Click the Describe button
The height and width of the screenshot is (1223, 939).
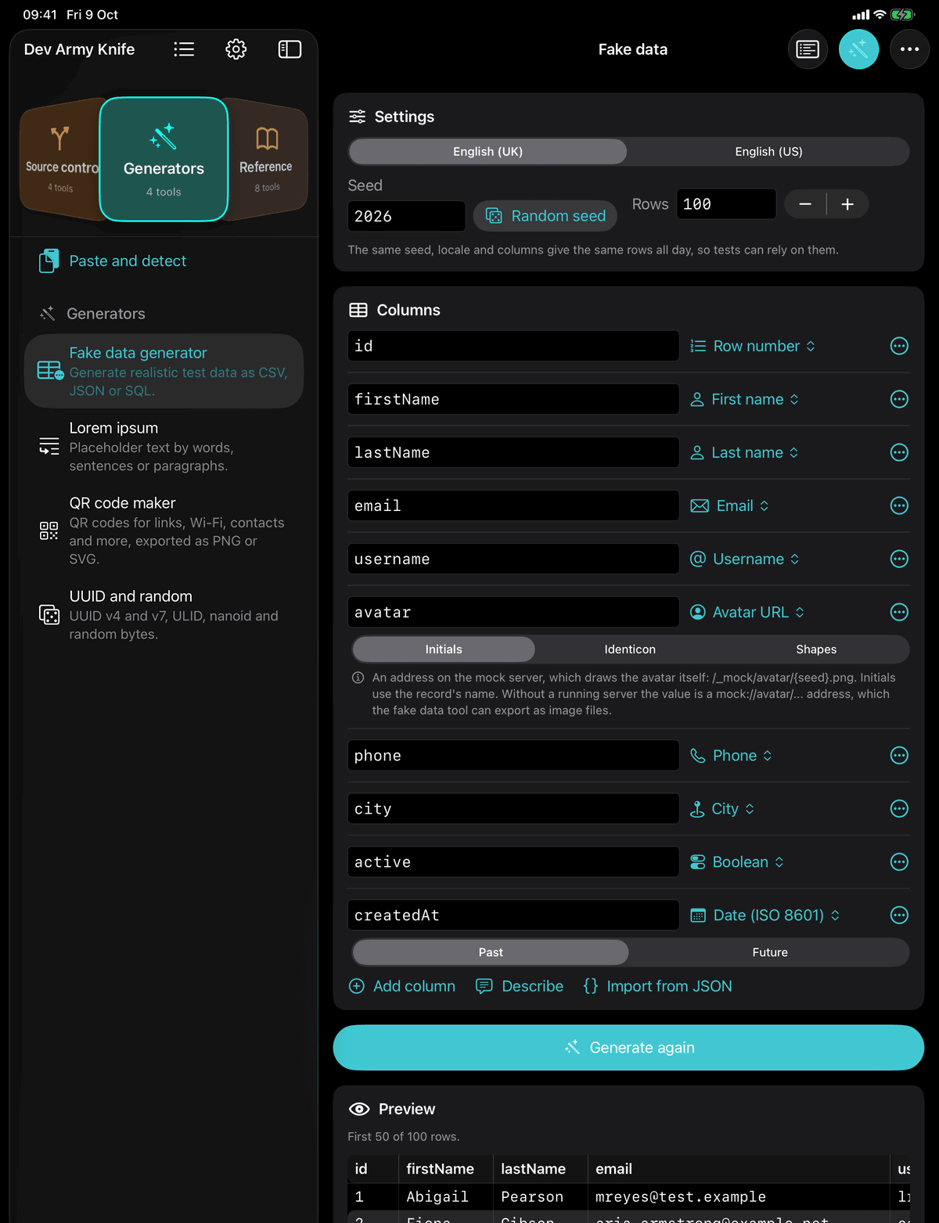520,986
